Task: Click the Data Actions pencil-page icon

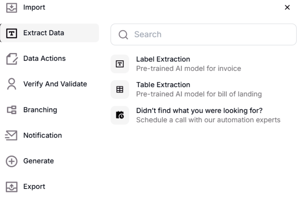Action: 11,59
